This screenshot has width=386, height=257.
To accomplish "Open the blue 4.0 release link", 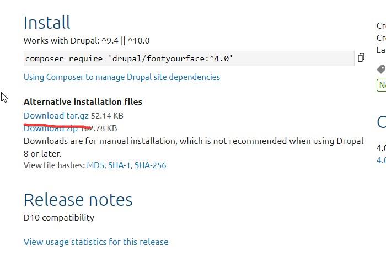I will click(382, 160).
